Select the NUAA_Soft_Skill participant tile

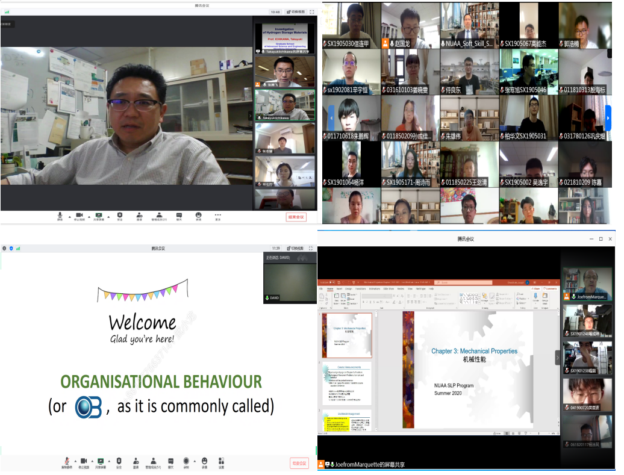[x=469, y=25]
